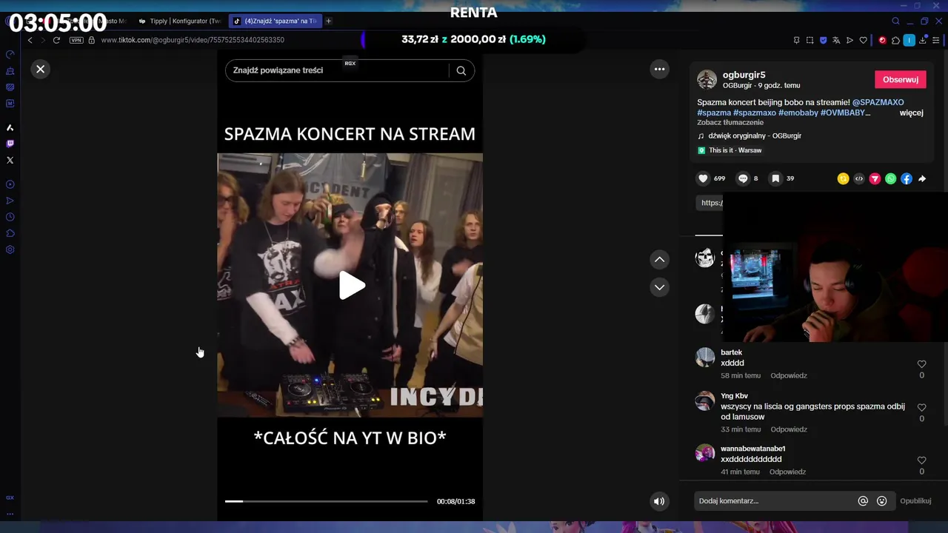The height and width of the screenshot is (533, 948).
Task: Share video to WhatsApp
Action: coord(891,178)
